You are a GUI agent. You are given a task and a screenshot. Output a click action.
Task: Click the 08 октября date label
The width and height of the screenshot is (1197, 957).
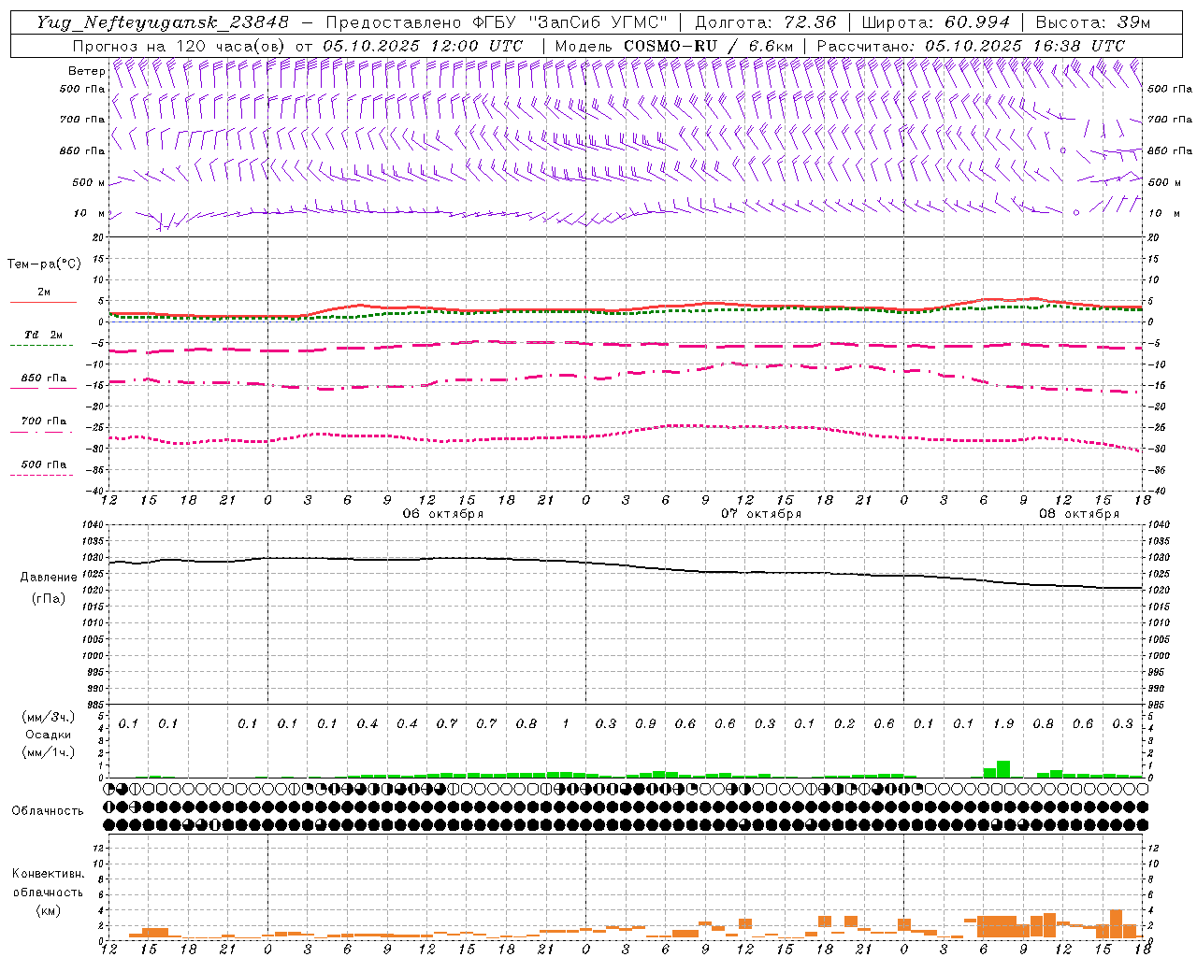[x=1078, y=514]
